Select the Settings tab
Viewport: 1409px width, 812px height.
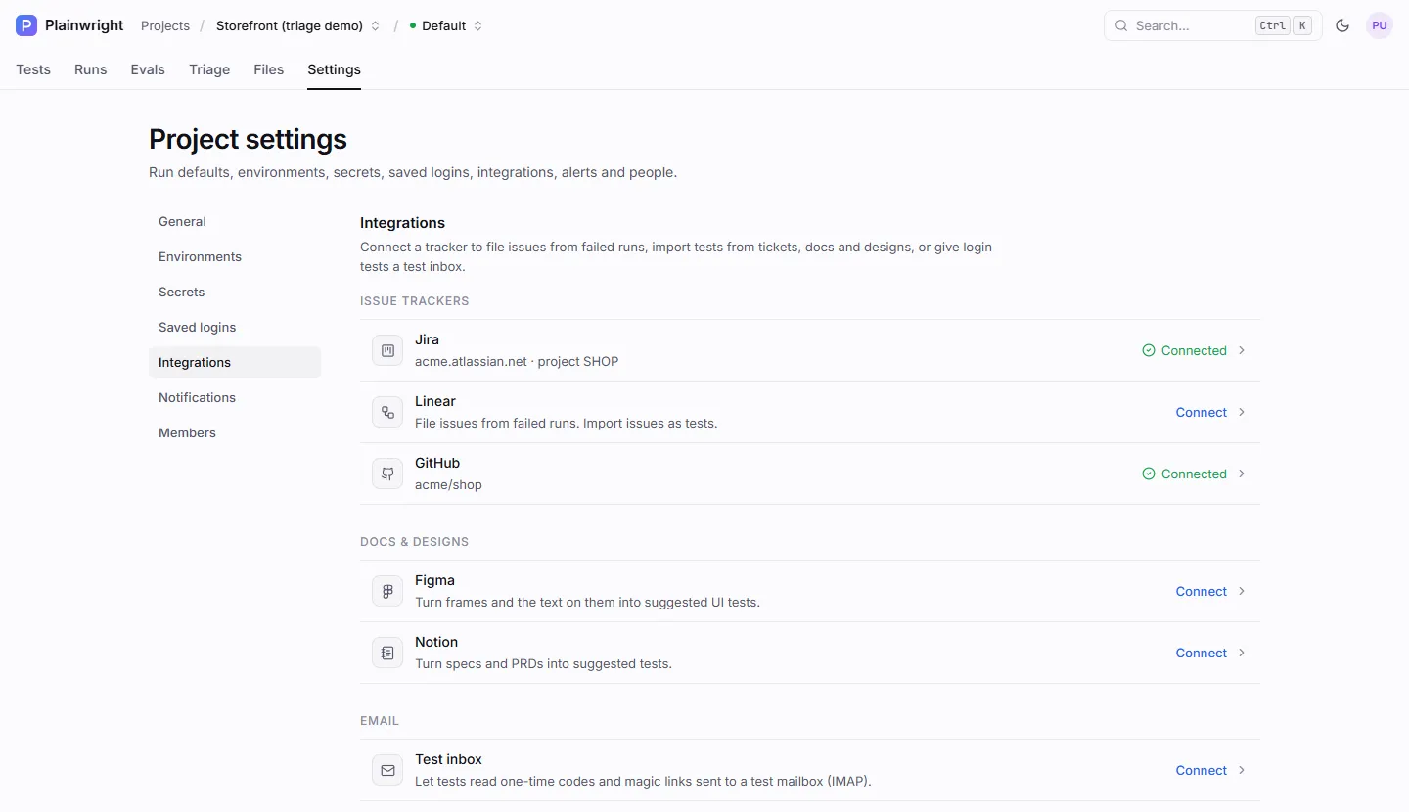point(334,69)
